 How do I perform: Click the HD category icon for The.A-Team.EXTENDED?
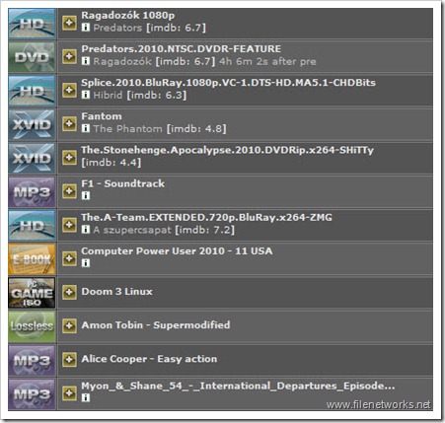(32, 226)
